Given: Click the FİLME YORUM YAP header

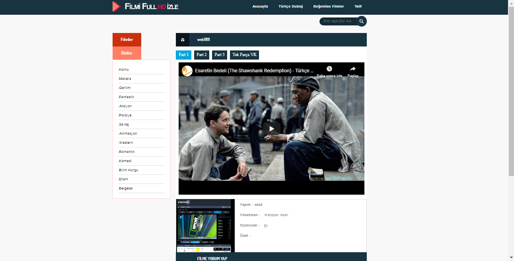Looking at the screenshot, I should pos(212,259).
